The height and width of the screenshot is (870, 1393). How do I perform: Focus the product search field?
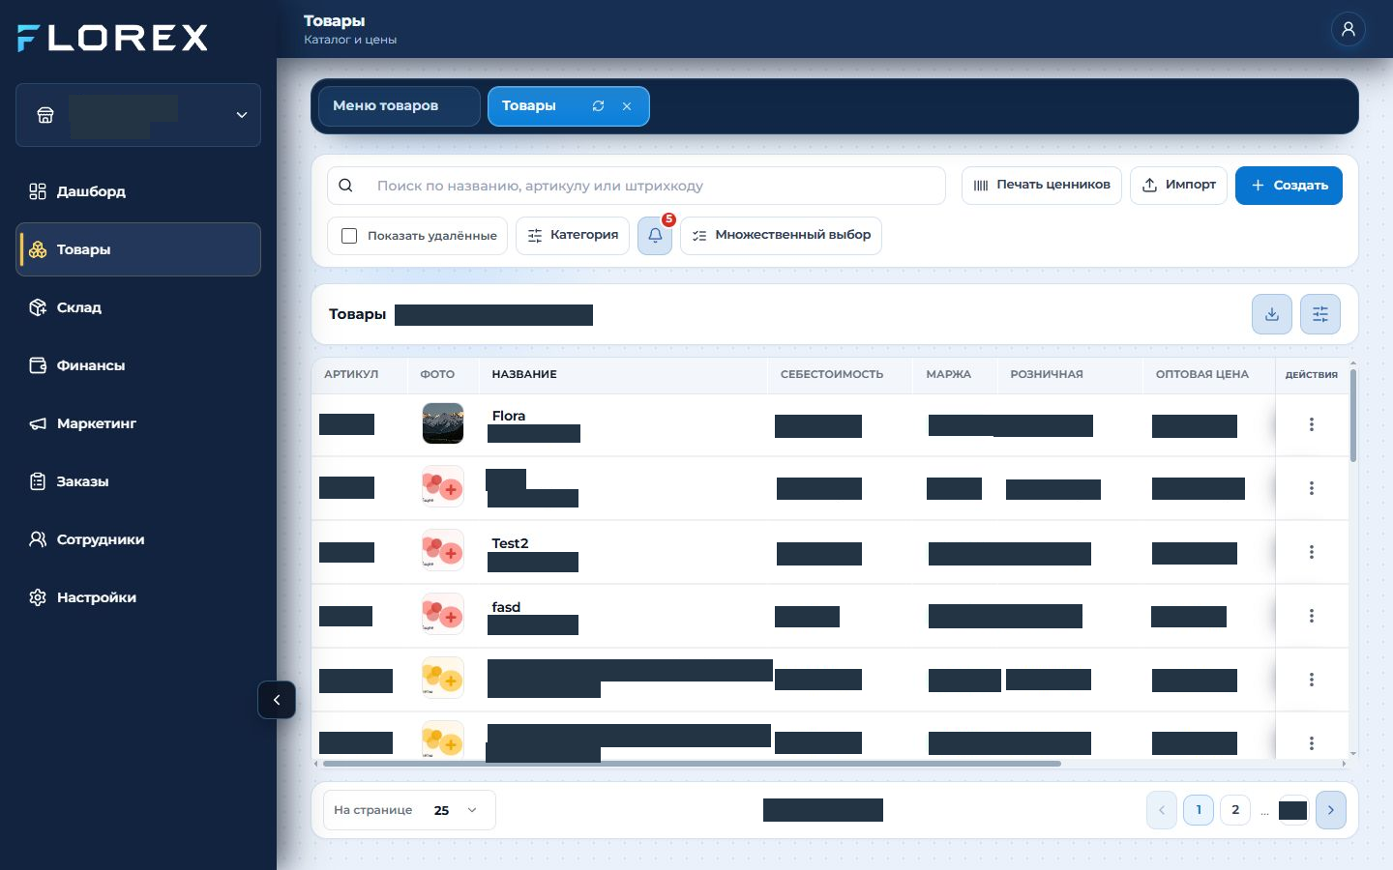pos(637,186)
